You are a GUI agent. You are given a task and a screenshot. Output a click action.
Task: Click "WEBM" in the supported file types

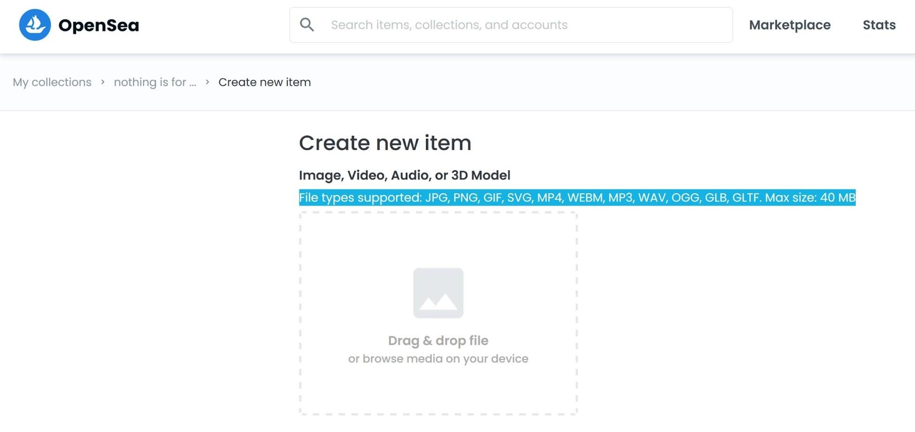tap(585, 197)
